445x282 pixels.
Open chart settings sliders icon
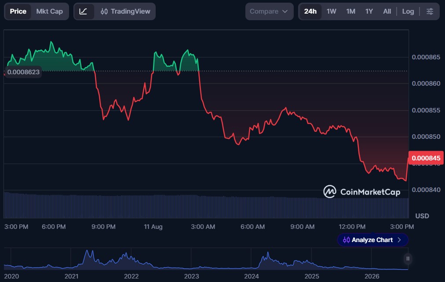click(x=430, y=11)
